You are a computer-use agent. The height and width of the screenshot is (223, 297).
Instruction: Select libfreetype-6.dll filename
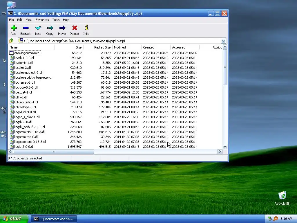(26, 107)
